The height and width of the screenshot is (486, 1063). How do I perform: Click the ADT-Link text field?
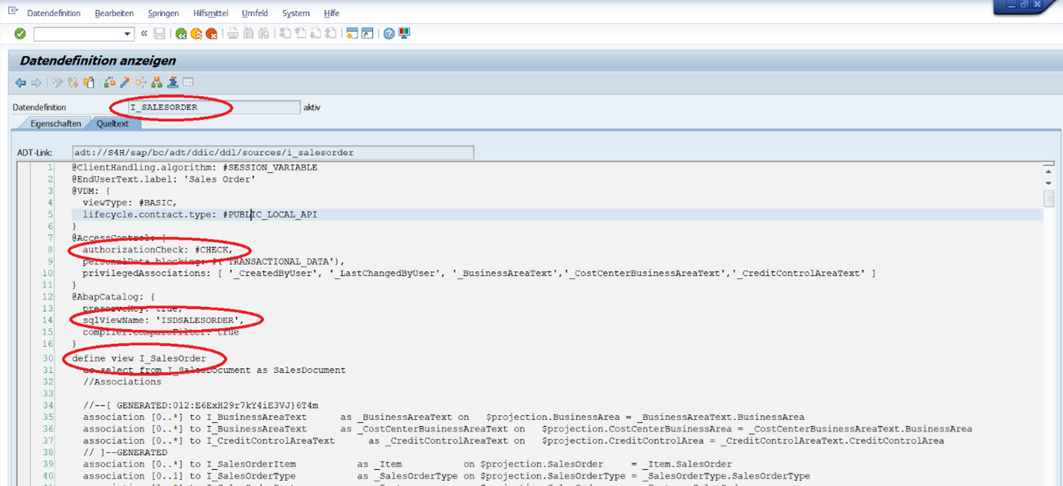(x=273, y=152)
